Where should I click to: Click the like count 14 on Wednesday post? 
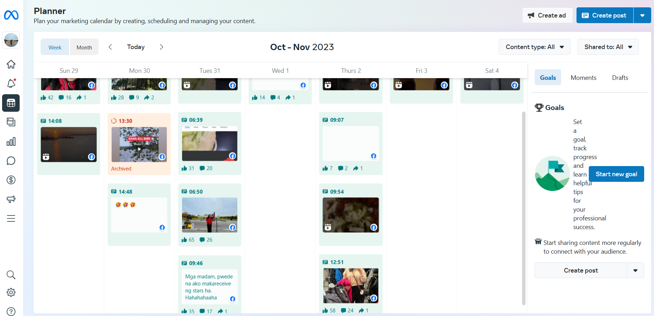259,98
